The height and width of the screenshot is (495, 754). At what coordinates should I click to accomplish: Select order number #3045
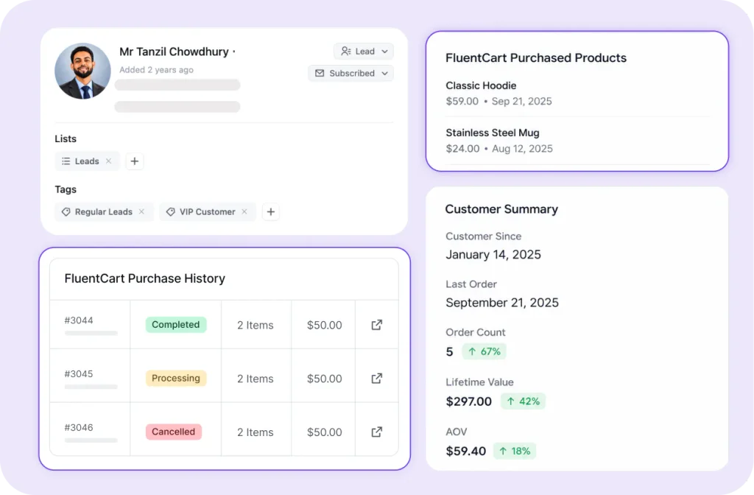pyautogui.click(x=79, y=373)
